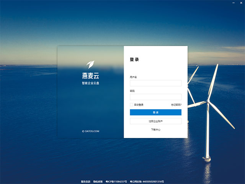Screen dimensions: 245x184
Task: Click the 用户名 field label
Action: point(133,77)
